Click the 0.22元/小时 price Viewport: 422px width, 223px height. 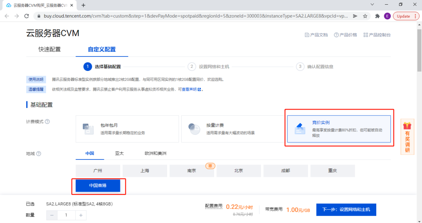pyautogui.click(x=239, y=207)
